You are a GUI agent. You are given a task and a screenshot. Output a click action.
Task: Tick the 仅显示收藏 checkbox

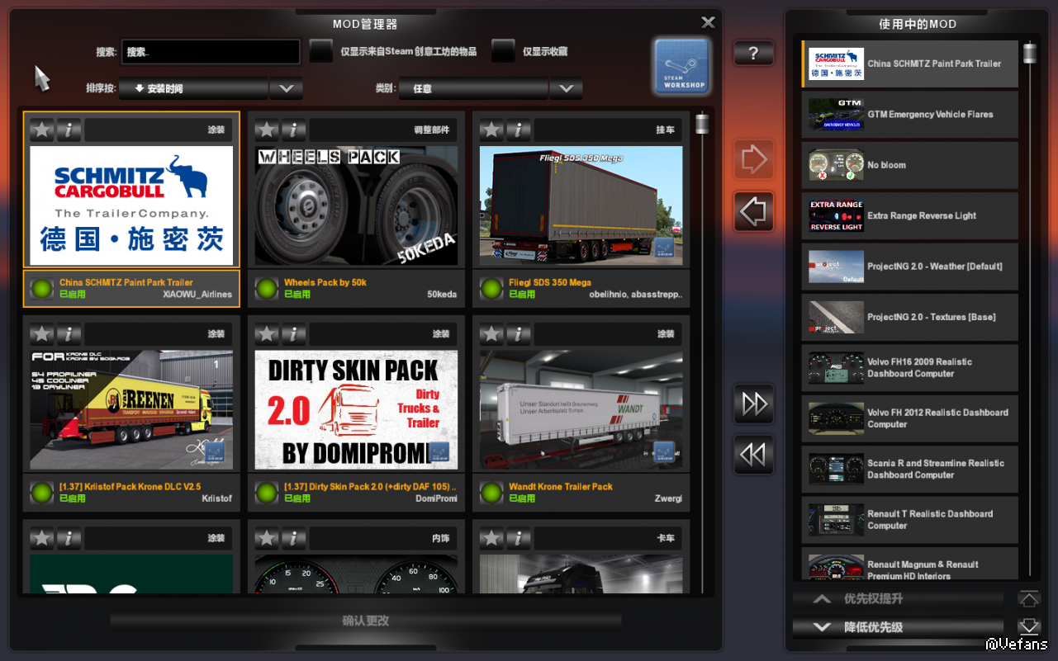tap(503, 51)
